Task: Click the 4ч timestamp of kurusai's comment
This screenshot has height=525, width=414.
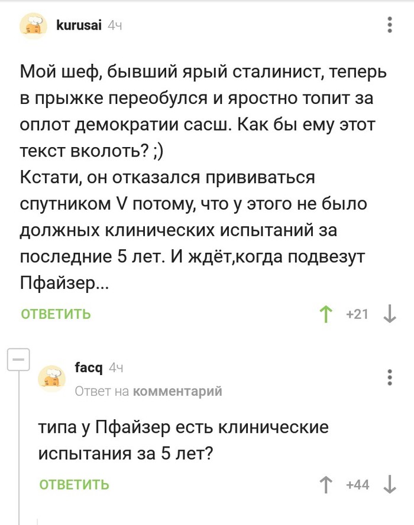Action: pos(115,25)
